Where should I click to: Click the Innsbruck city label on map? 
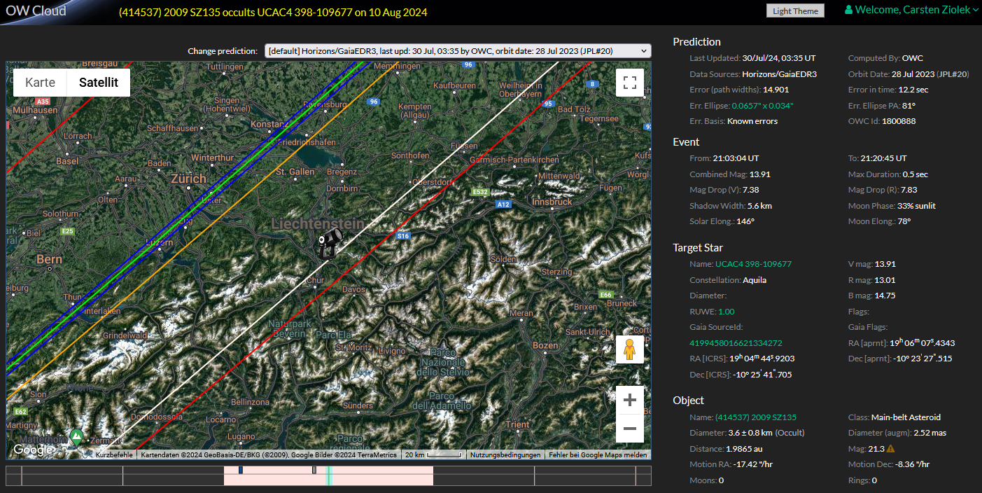tap(552, 201)
